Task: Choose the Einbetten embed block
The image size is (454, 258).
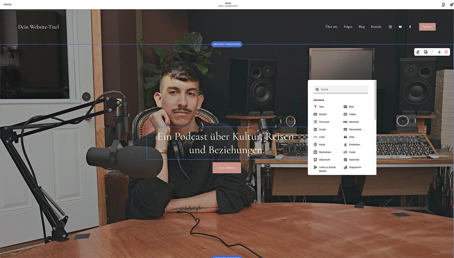Action: 352,145
